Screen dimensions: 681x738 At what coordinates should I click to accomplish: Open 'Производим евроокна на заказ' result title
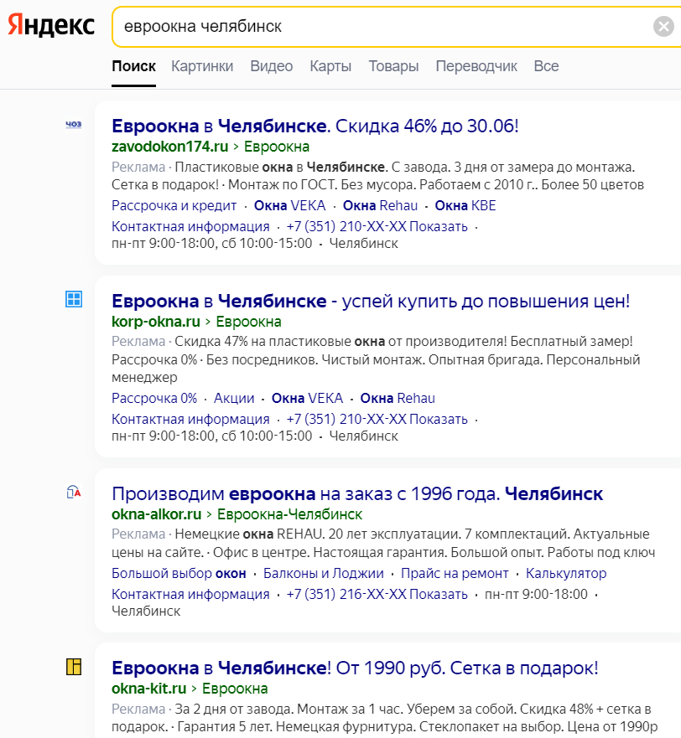coord(357,493)
